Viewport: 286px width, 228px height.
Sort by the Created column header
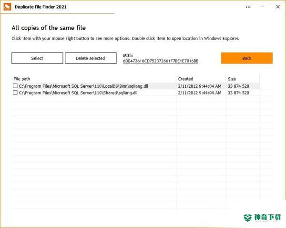coord(185,79)
